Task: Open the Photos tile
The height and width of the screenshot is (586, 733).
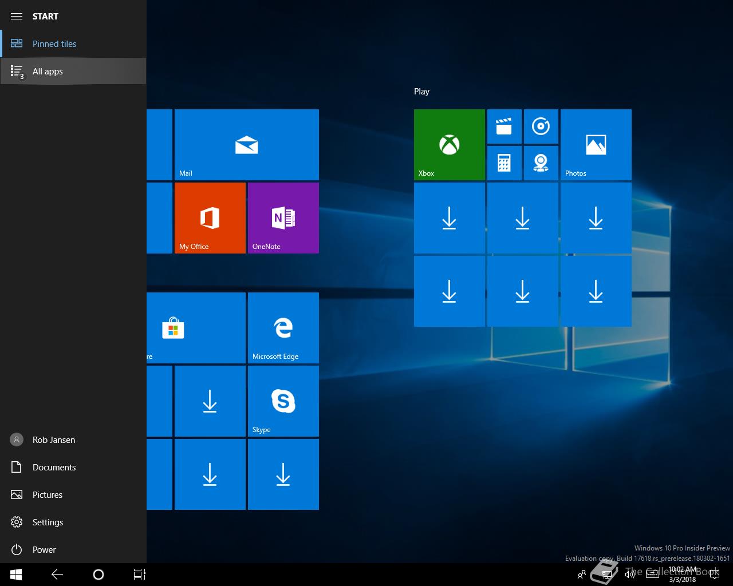Action: [x=596, y=145]
